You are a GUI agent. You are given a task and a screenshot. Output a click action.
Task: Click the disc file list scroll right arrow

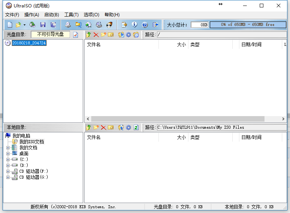tap(283, 119)
